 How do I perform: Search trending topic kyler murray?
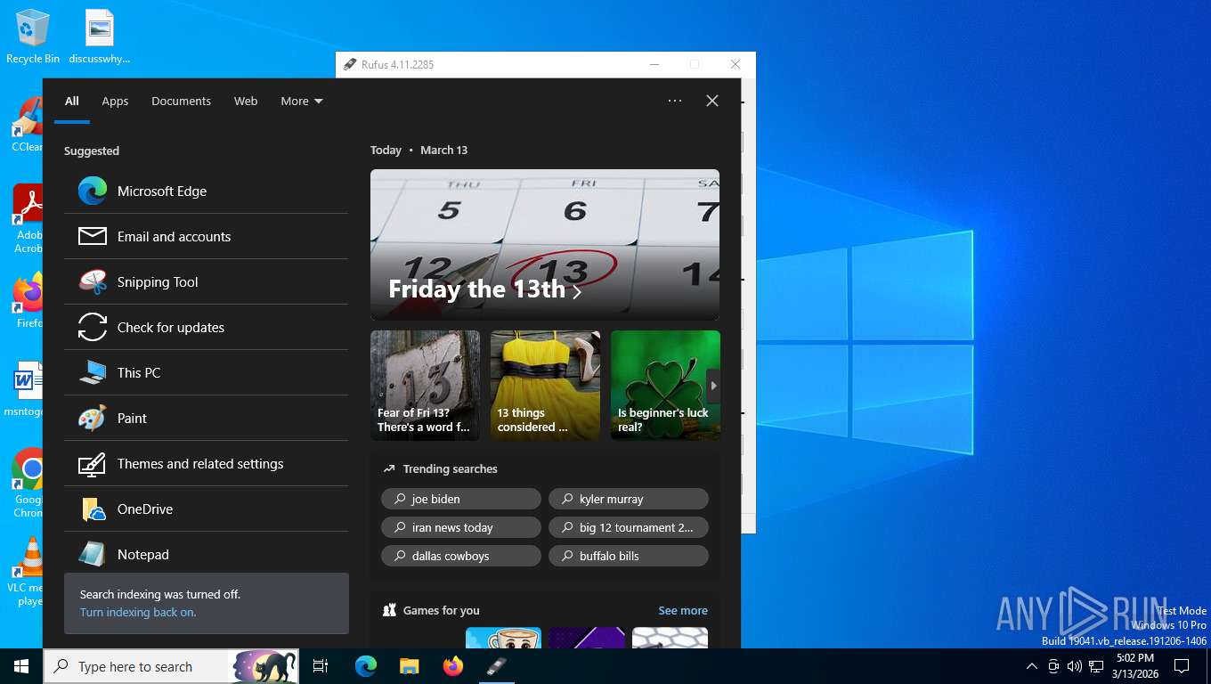(629, 499)
